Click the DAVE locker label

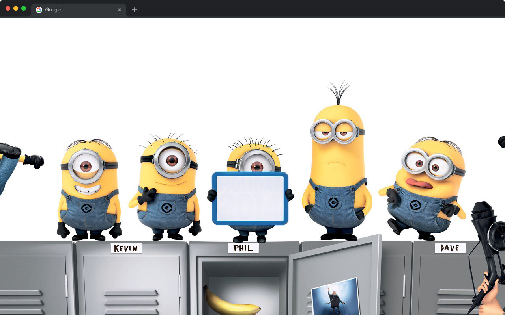[450, 248]
